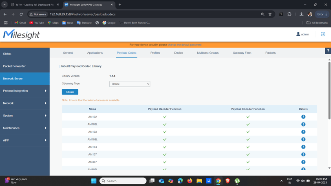
Task: Click the browser address bar URL
Action: [82, 14]
